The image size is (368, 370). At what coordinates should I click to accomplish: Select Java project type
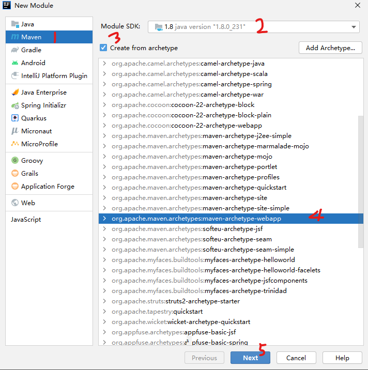[x=49, y=24]
